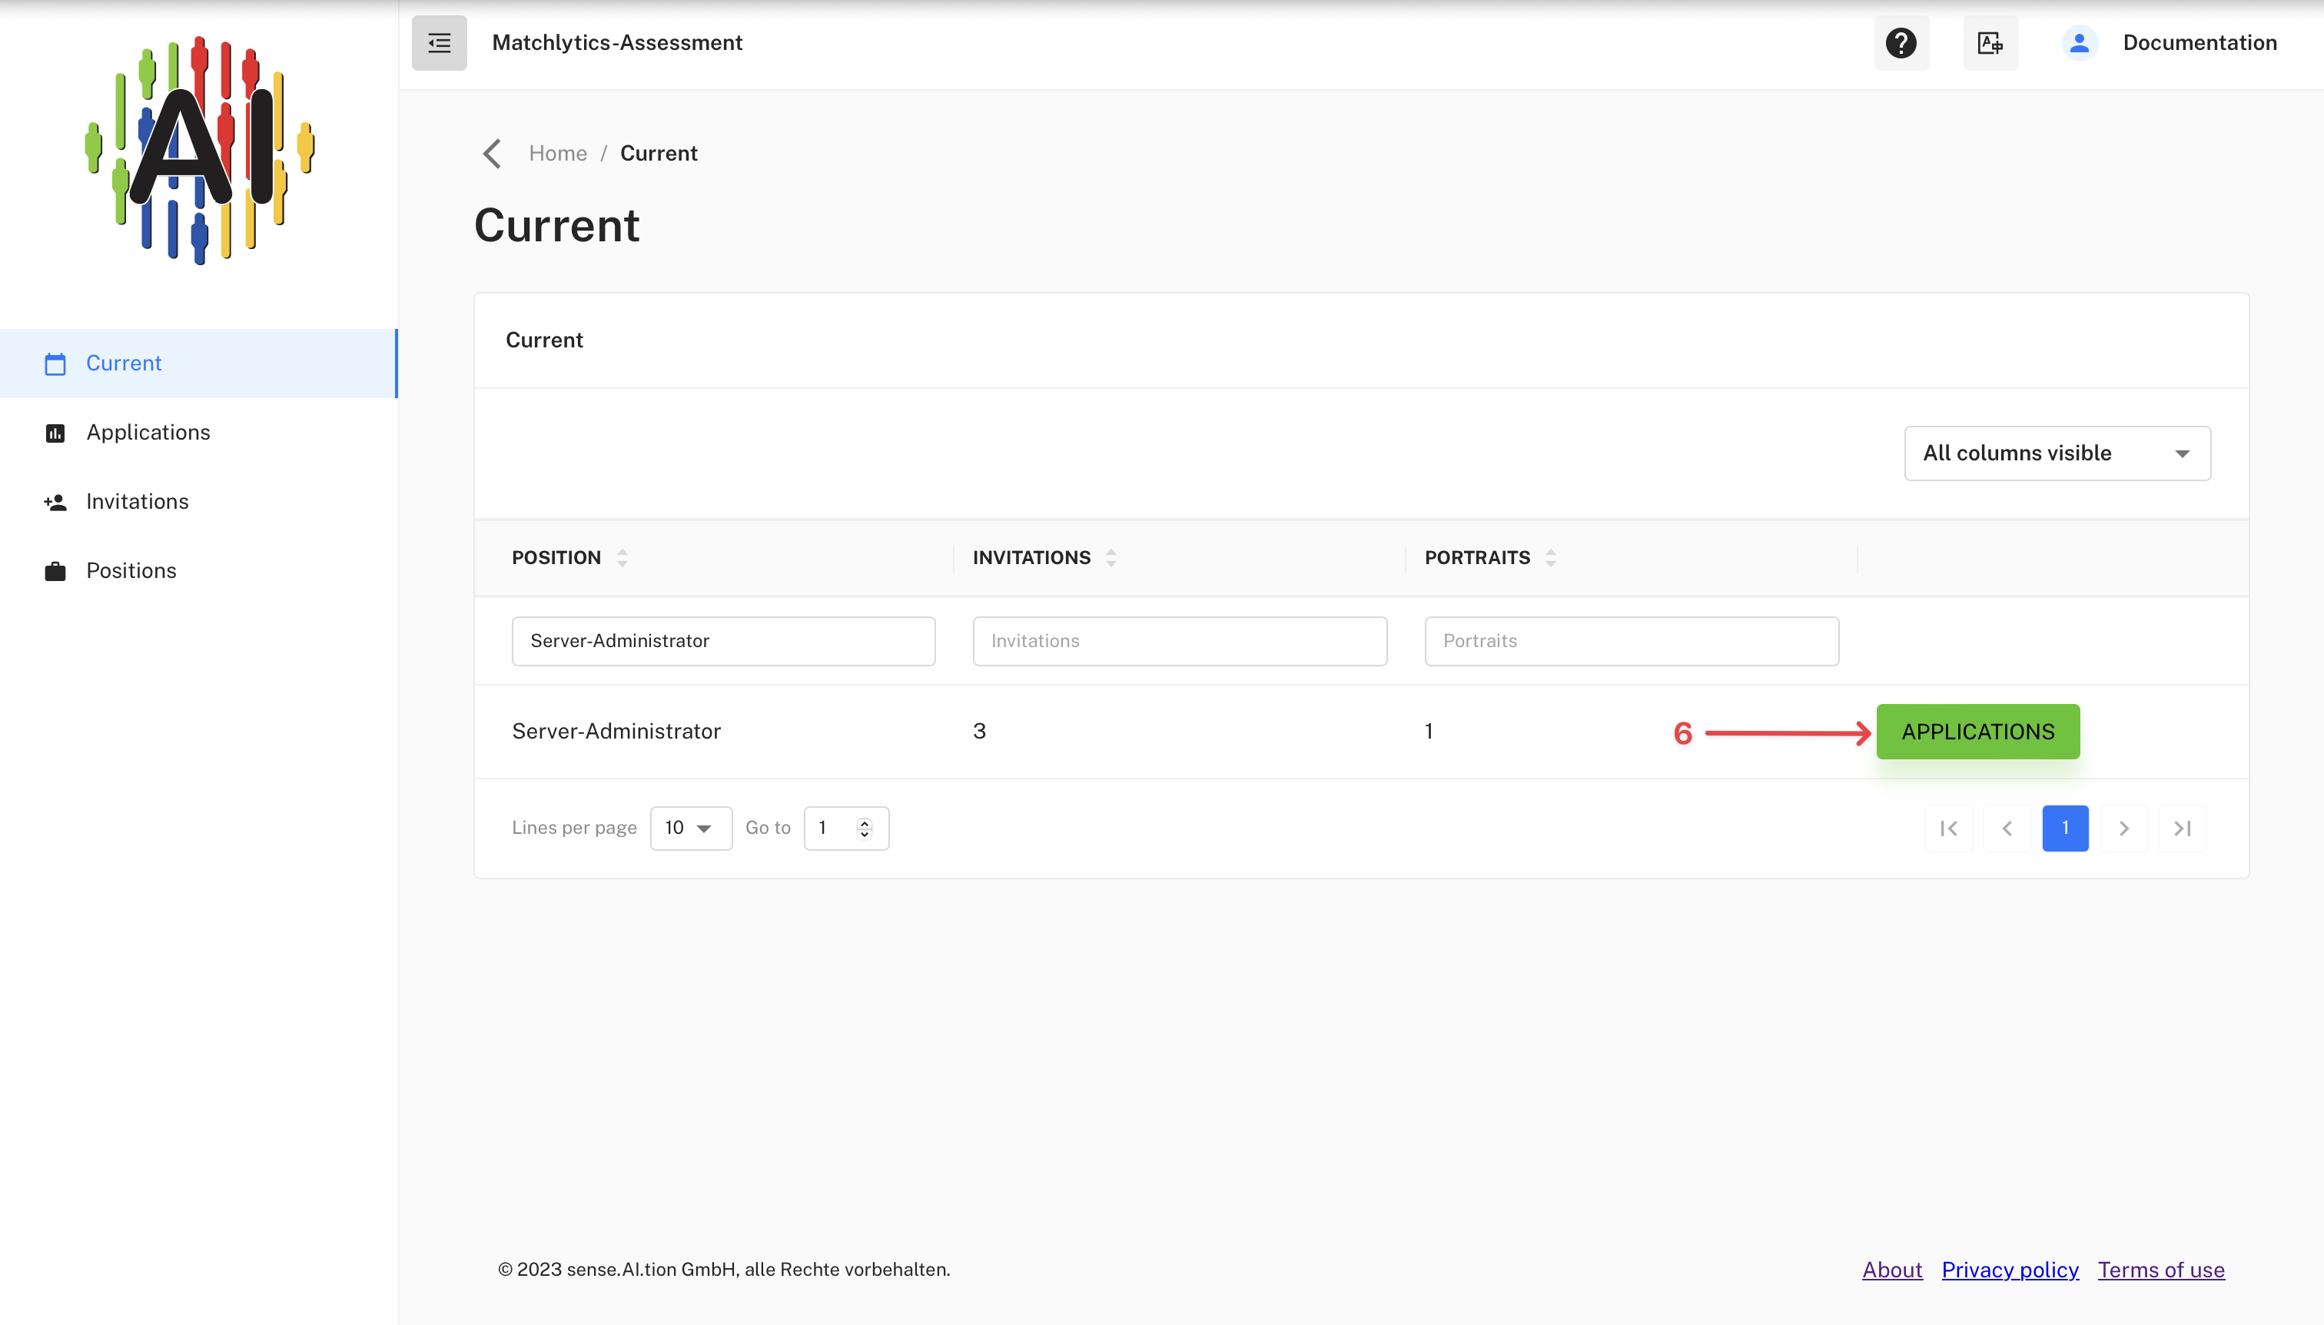This screenshot has height=1325, width=2324.
Task: Jump to the last page of results
Action: click(2182, 829)
